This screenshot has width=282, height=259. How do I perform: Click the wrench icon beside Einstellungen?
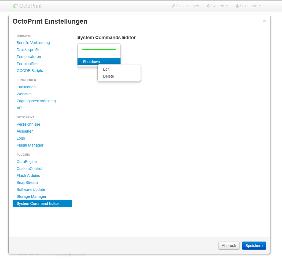coord(173,6)
